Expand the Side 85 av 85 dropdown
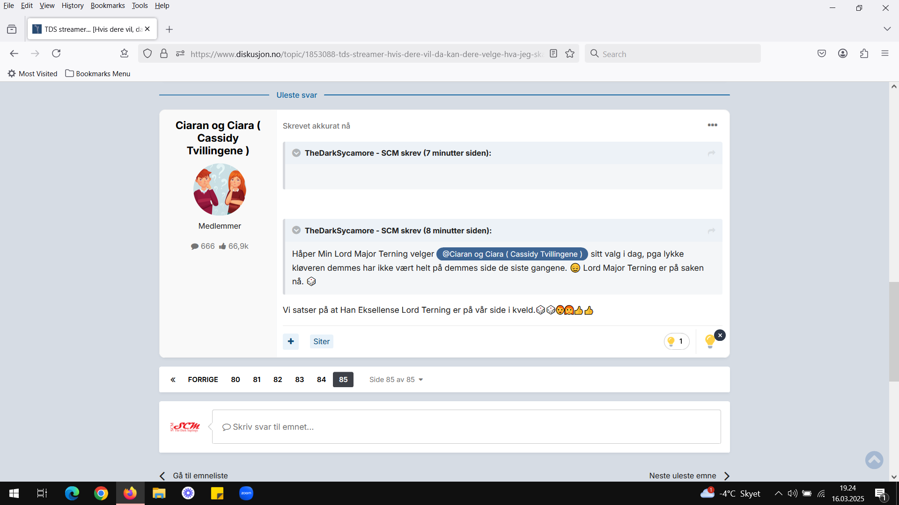This screenshot has height=505, width=899. (x=396, y=379)
